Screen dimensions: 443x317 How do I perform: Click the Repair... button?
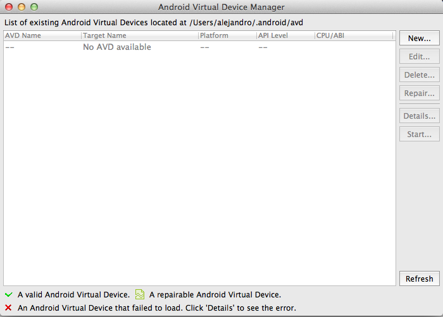coord(419,93)
